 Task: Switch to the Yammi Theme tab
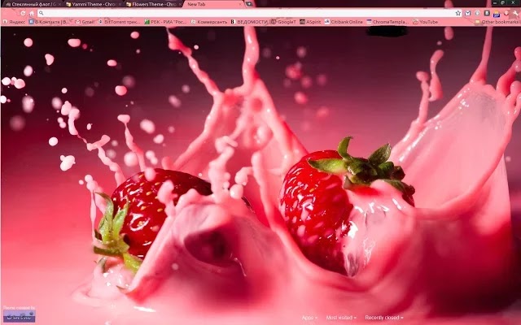pos(94,4)
